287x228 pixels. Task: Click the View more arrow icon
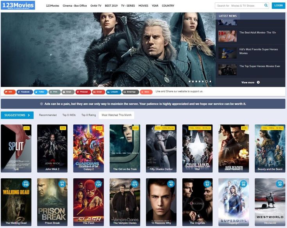click(258, 82)
